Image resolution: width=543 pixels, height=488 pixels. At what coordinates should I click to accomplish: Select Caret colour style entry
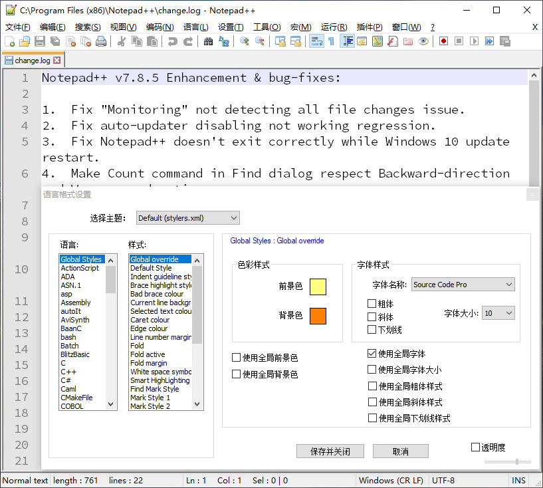160,320
